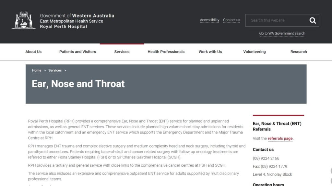Screen dimensions: 332x186
Task: Click the Level 4, Nicholay Block text
Action: click(272, 174)
